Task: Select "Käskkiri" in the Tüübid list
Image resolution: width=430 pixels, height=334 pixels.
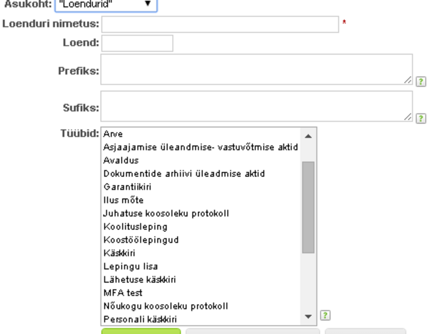Action: click(x=201, y=253)
